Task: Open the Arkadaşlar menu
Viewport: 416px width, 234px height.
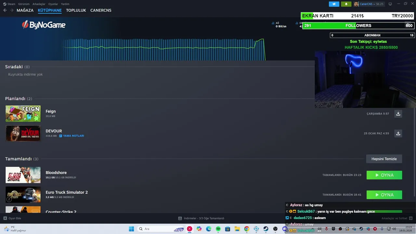Action: [x=39, y=4]
